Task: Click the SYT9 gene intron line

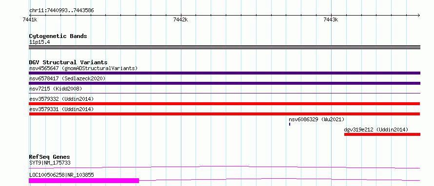Action: click(x=224, y=167)
